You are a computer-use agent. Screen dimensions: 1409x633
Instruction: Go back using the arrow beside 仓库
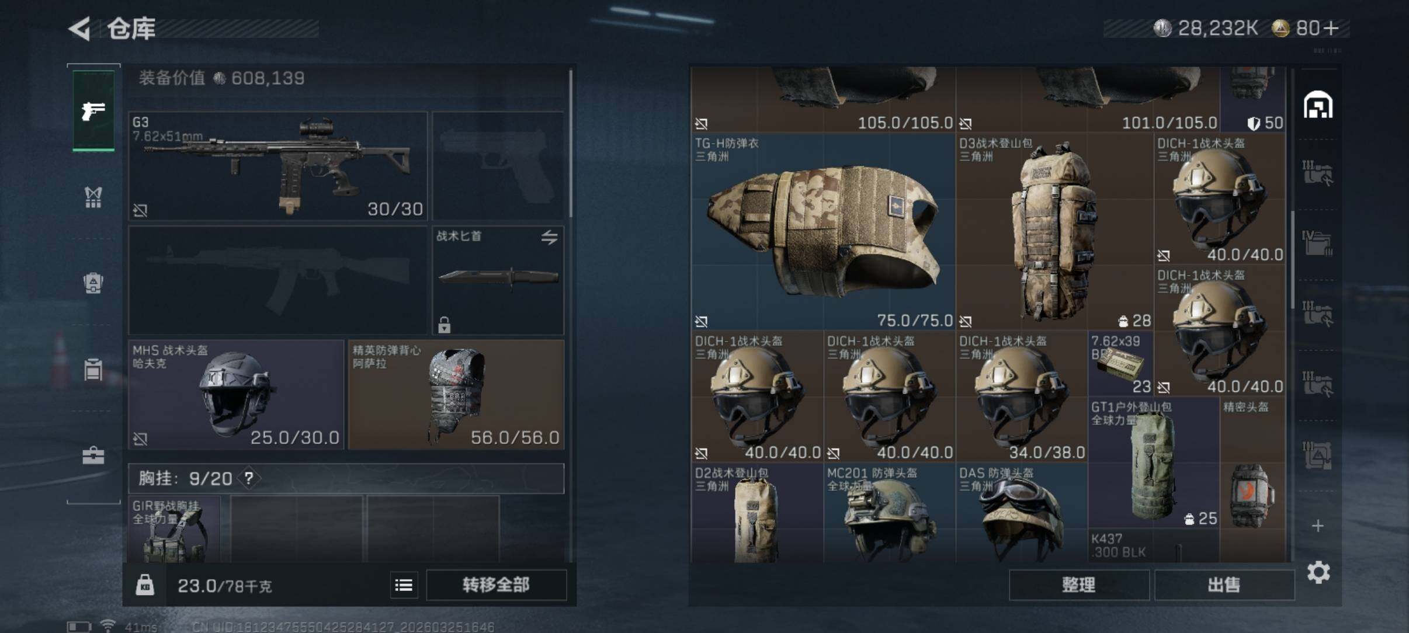[80, 29]
